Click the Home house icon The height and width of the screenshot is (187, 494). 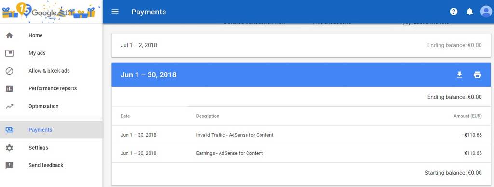pos(10,36)
